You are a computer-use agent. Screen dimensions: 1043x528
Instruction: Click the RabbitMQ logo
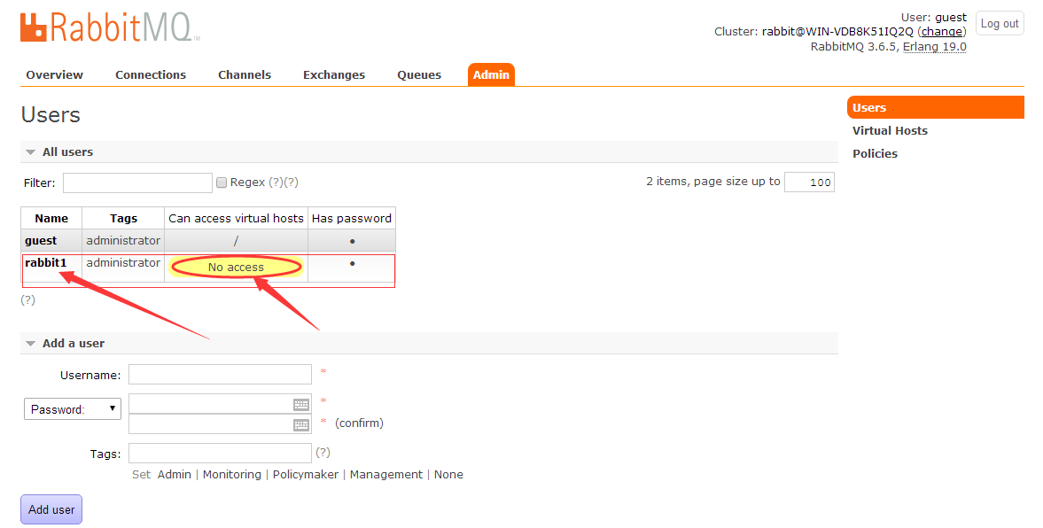pyautogui.click(x=110, y=28)
